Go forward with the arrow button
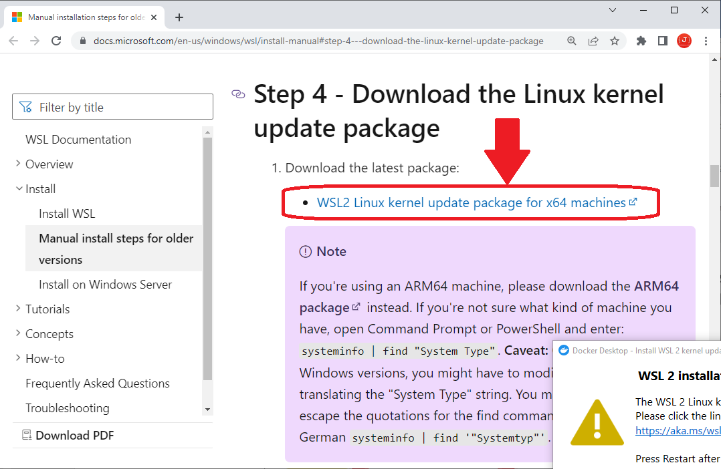This screenshot has width=721, height=469. (35, 41)
